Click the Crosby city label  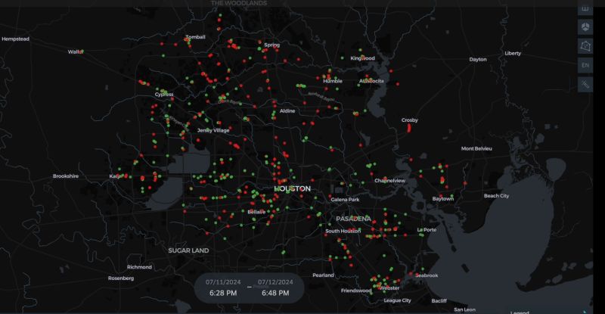pos(409,120)
